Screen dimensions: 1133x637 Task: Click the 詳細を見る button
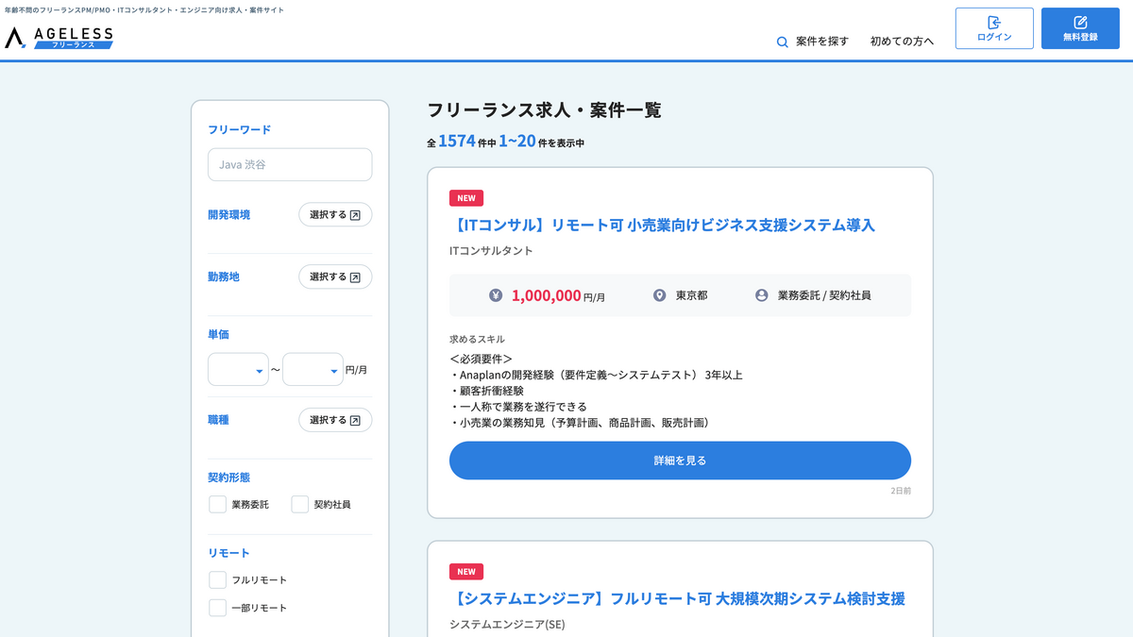680,461
